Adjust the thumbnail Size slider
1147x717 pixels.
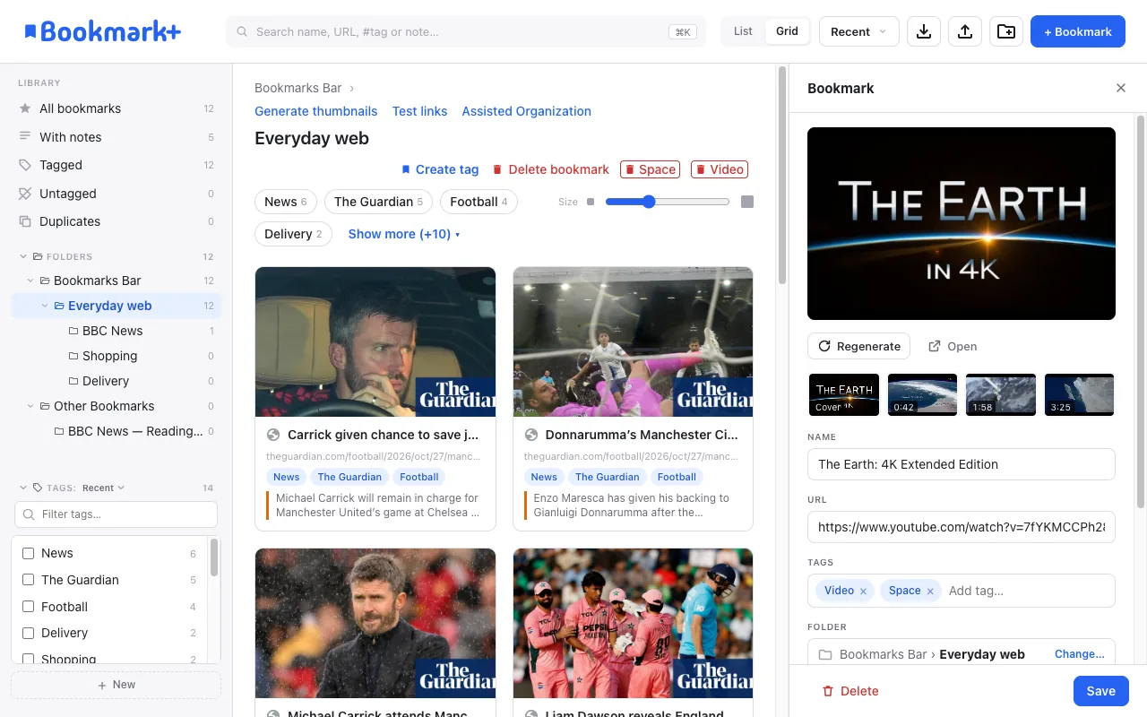[x=668, y=202]
